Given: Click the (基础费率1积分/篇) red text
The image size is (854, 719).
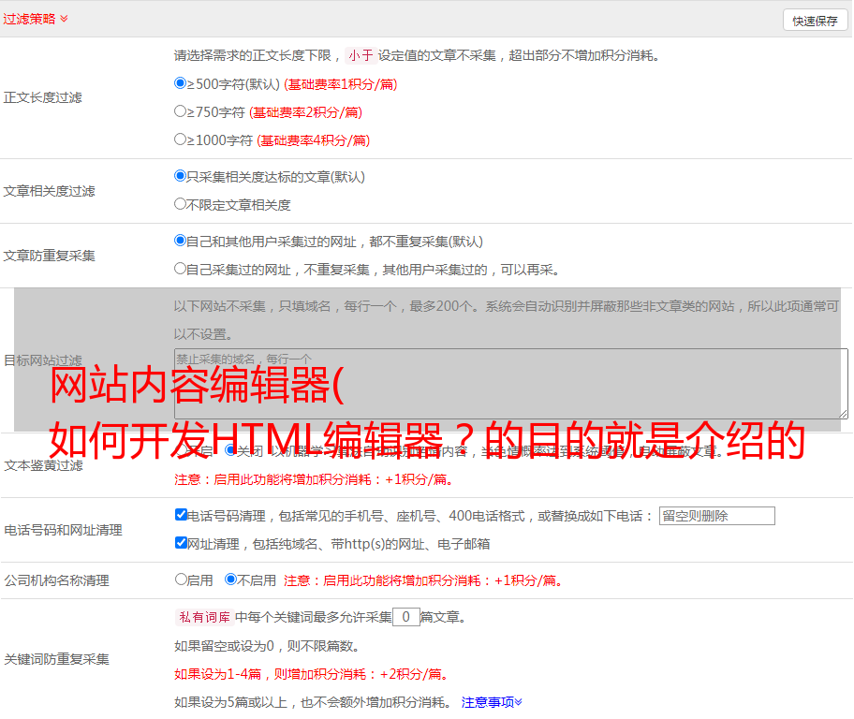Looking at the screenshot, I should click(x=341, y=84).
